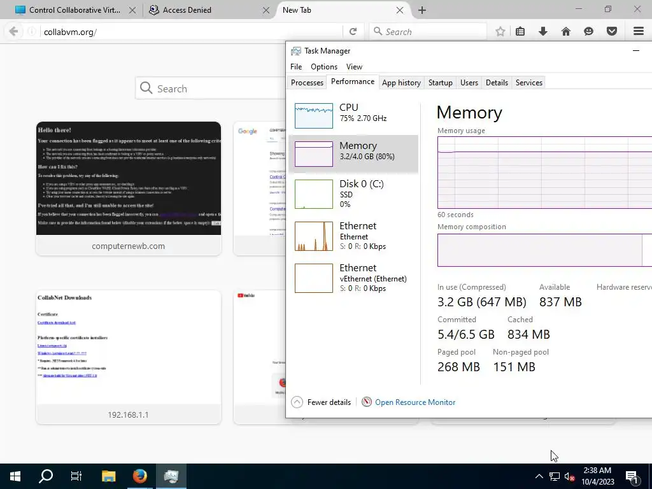Open File Explorer from taskbar
The width and height of the screenshot is (652, 489).
[108, 476]
